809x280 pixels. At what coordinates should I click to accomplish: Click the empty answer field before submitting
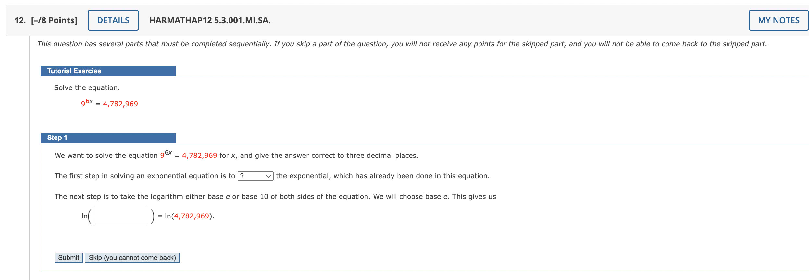119,216
